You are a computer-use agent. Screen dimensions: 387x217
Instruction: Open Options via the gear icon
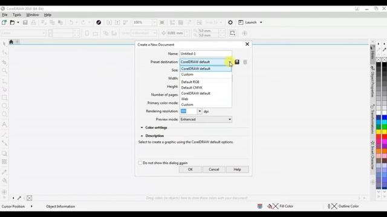click(230, 22)
